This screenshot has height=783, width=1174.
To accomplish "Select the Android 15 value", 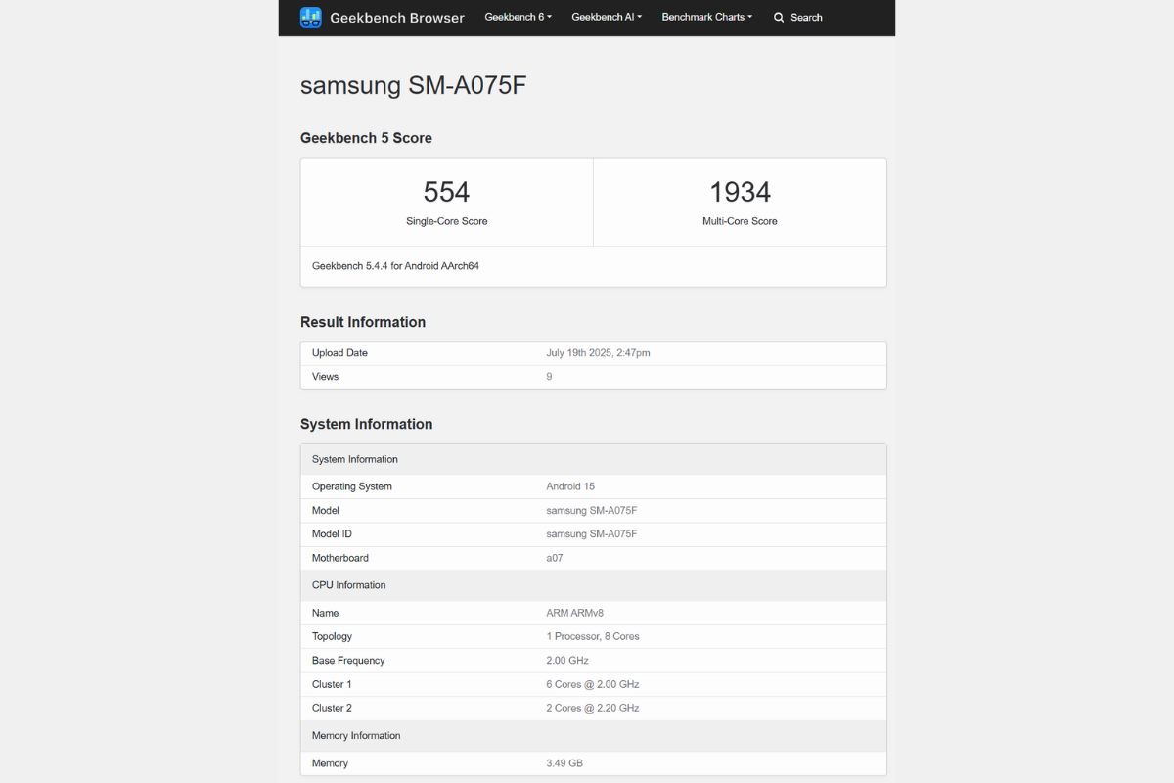I will (570, 486).
